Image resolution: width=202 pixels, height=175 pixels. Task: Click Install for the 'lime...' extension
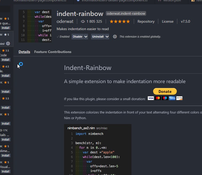coord(5,155)
